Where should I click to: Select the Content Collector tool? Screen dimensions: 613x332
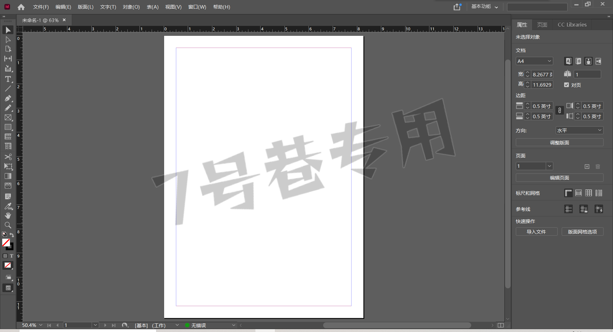[8, 68]
